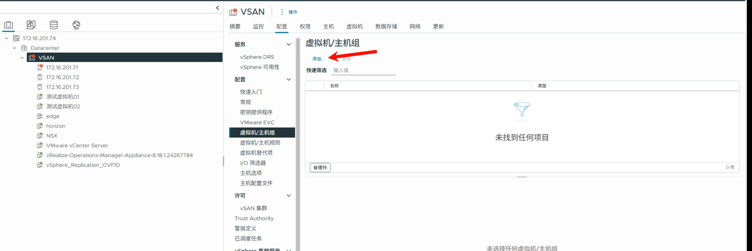Open 主机选项 page

(x=251, y=173)
